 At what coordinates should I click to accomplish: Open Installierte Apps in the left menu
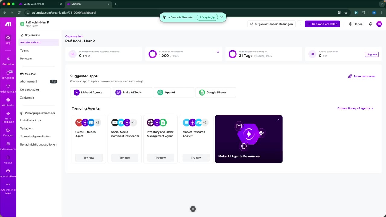(31, 121)
